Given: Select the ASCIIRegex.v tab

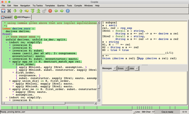Looking at the screenshot, I should [x=22, y=17].
